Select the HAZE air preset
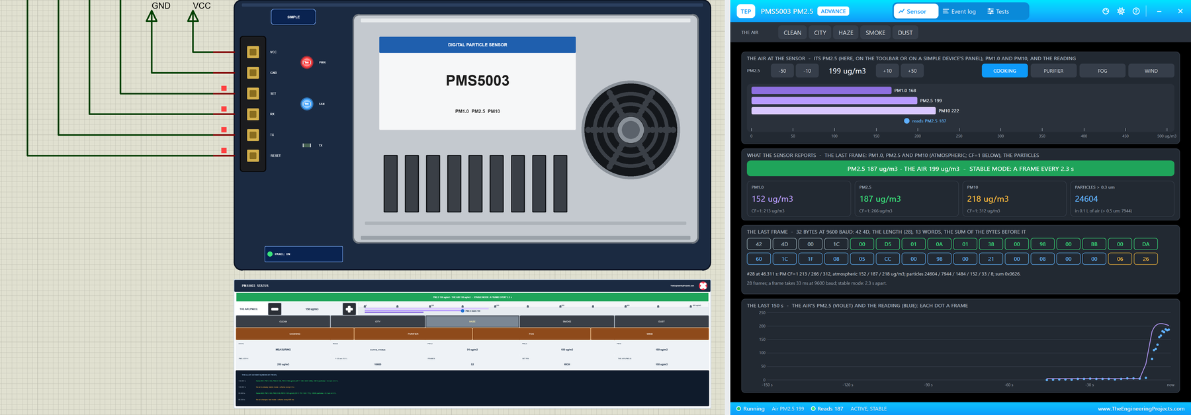Screen dimensions: 1191x415 (846, 32)
